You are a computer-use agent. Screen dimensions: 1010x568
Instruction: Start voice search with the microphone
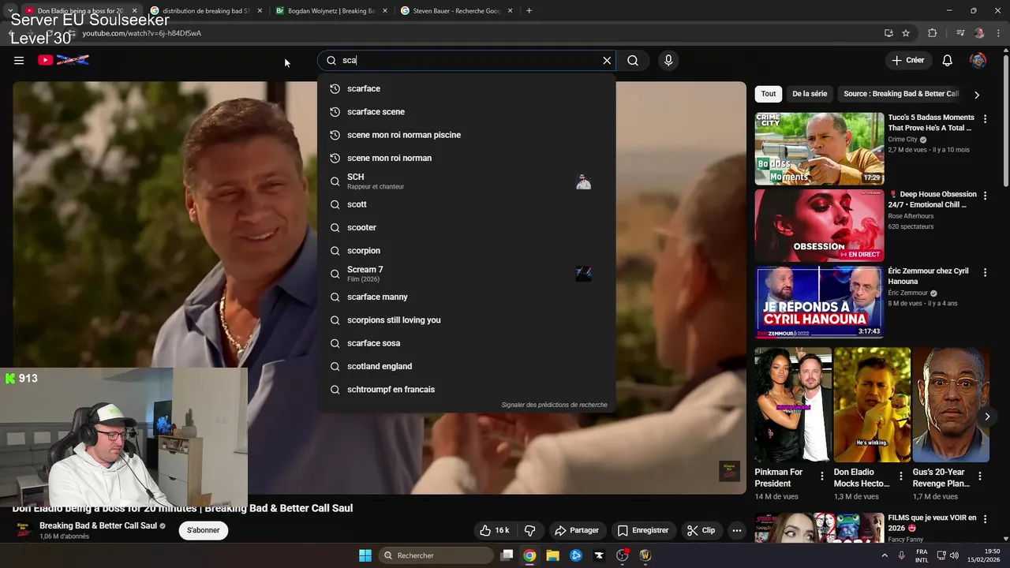[x=668, y=60]
